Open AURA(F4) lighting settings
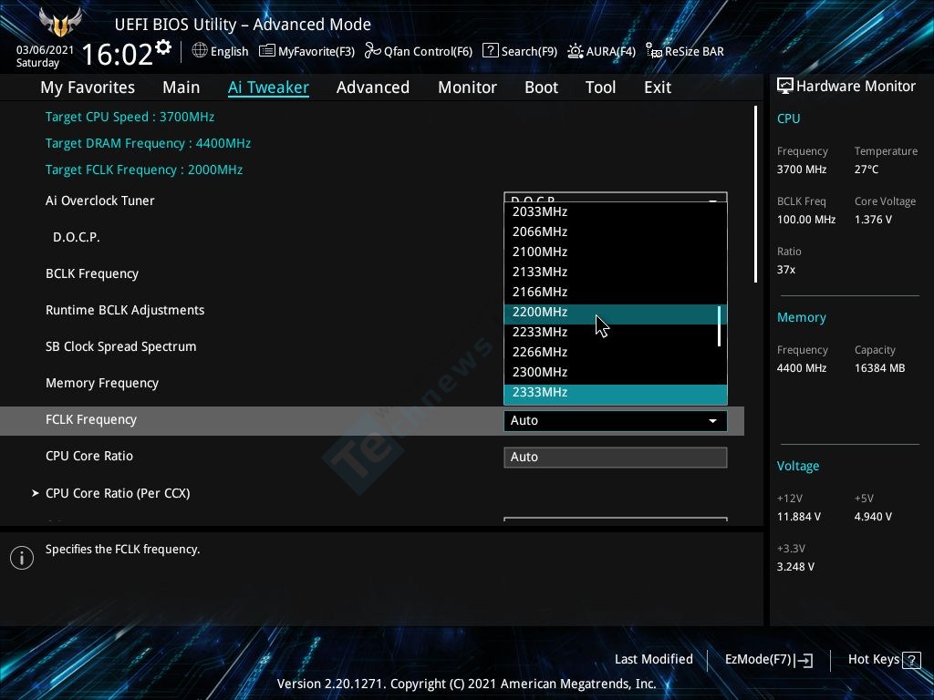Screen dimensions: 934x700 point(601,51)
